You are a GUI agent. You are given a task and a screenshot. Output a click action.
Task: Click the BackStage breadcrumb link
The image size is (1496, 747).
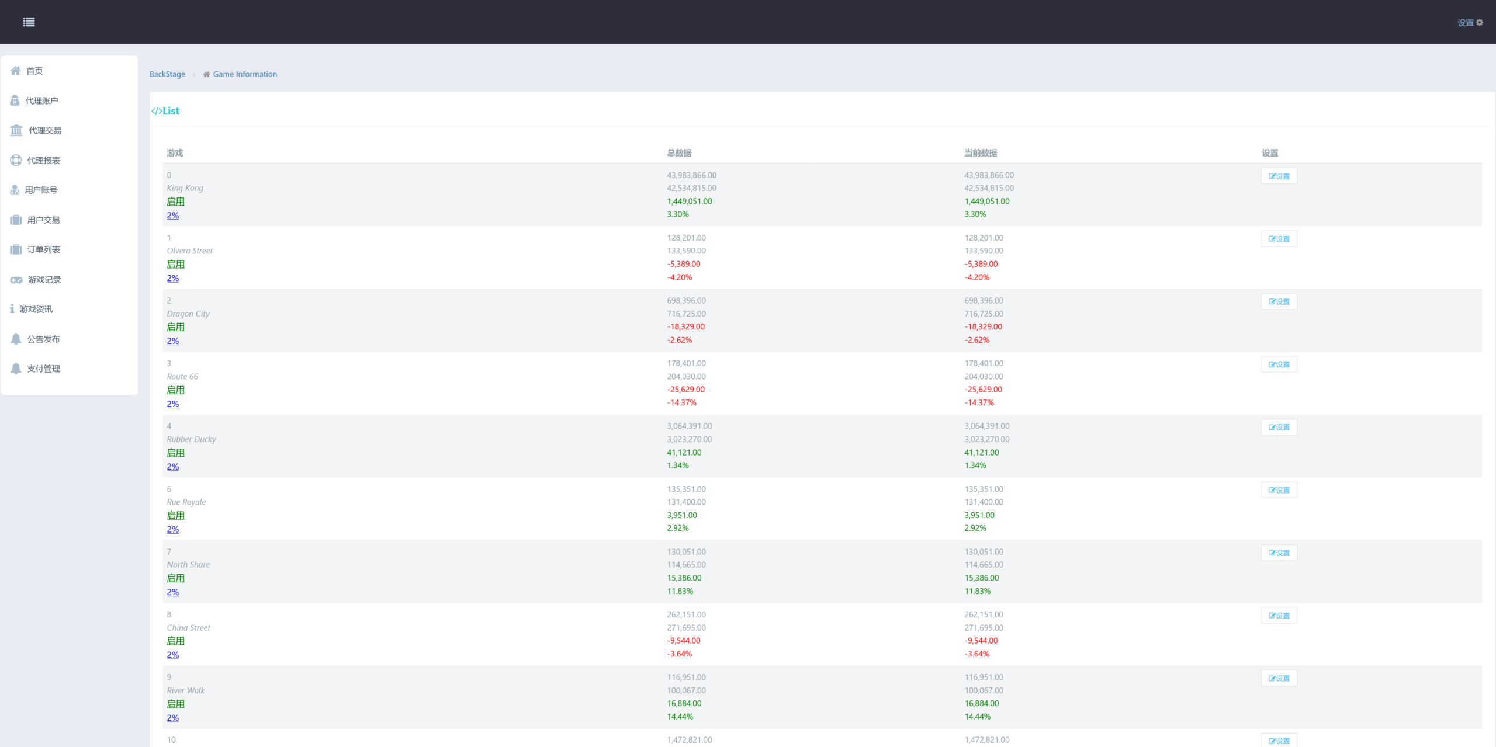point(167,74)
